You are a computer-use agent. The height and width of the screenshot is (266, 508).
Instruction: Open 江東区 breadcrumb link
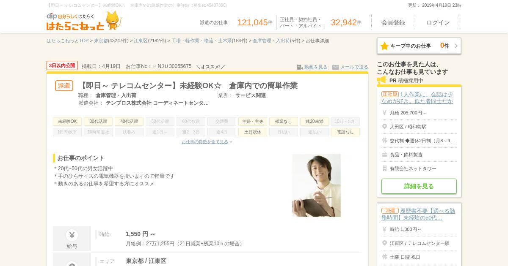(x=141, y=41)
